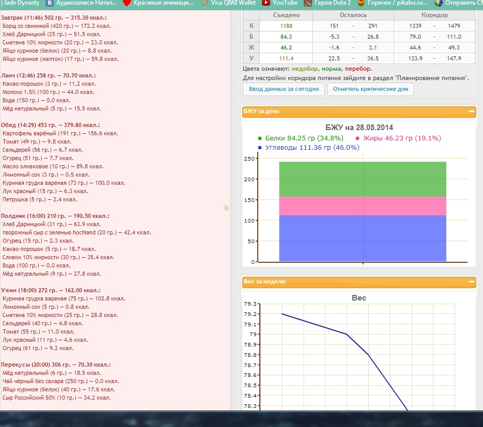
Task: Select the Ужин (18:00) meal heading
Action: coord(51,291)
